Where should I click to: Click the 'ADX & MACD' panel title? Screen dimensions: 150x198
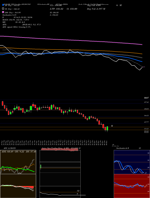coord(10,148)
